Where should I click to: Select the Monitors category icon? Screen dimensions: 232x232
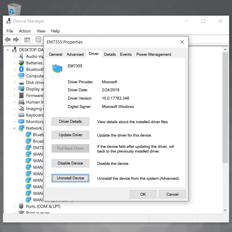click(x=21, y=122)
